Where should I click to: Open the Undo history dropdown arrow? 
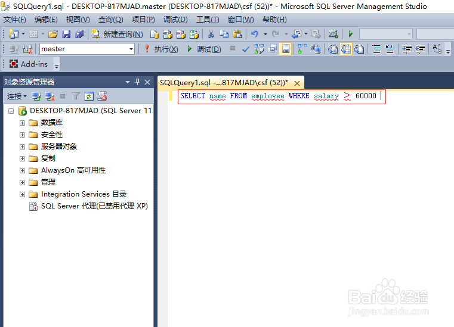[265, 35]
